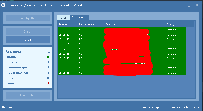
Task: Close the Спамер ВК window
Action: pyautogui.click(x=197, y=5)
